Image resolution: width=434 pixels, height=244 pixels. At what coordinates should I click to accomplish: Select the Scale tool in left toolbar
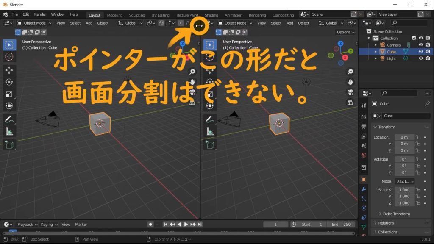point(9,94)
